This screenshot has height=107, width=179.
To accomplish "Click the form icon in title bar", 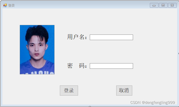I will [x=5, y=5].
